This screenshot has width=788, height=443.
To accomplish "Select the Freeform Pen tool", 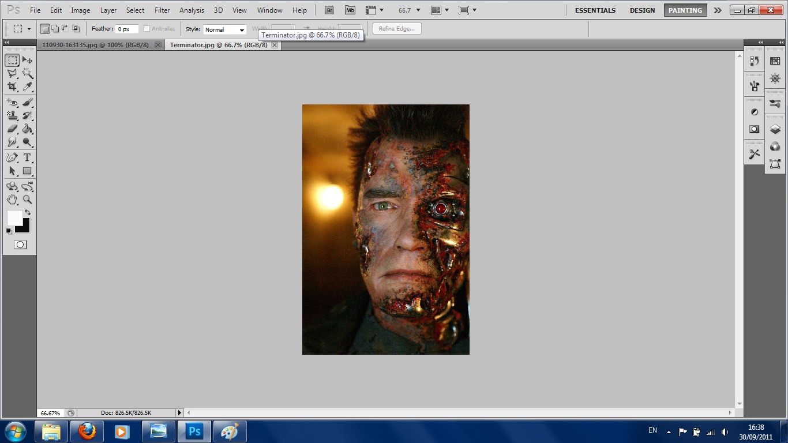I will point(12,158).
